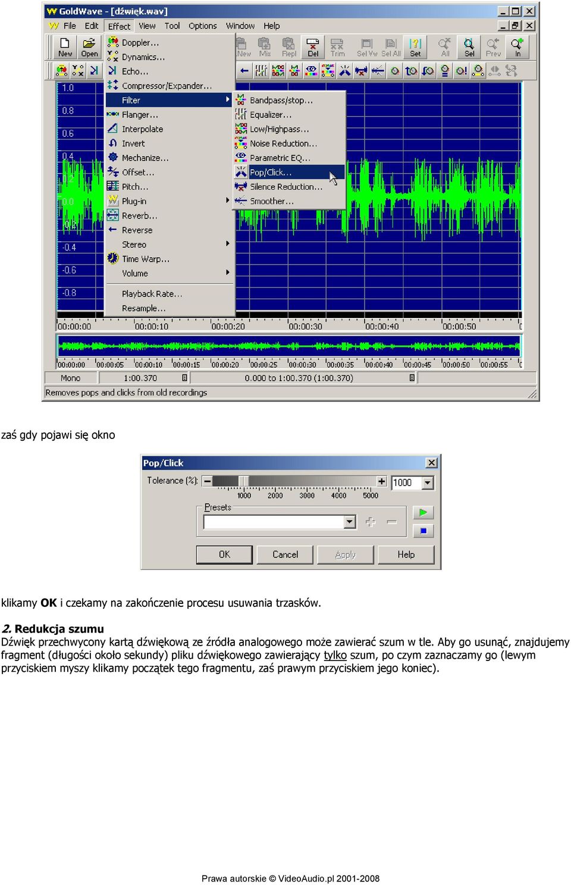Viewport: 571px width, 885px height.
Task: Select Invert in Effect menu
Action: pyautogui.click(x=170, y=144)
